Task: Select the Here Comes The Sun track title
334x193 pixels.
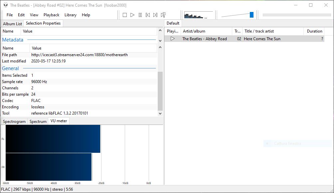Action: (262, 39)
